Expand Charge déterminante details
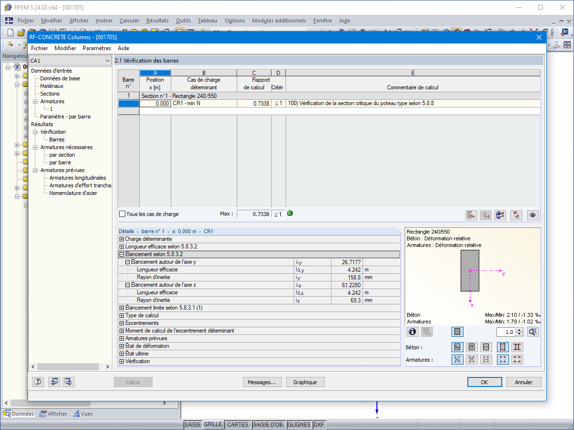Viewport: 574px width, 430px height. pos(121,239)
